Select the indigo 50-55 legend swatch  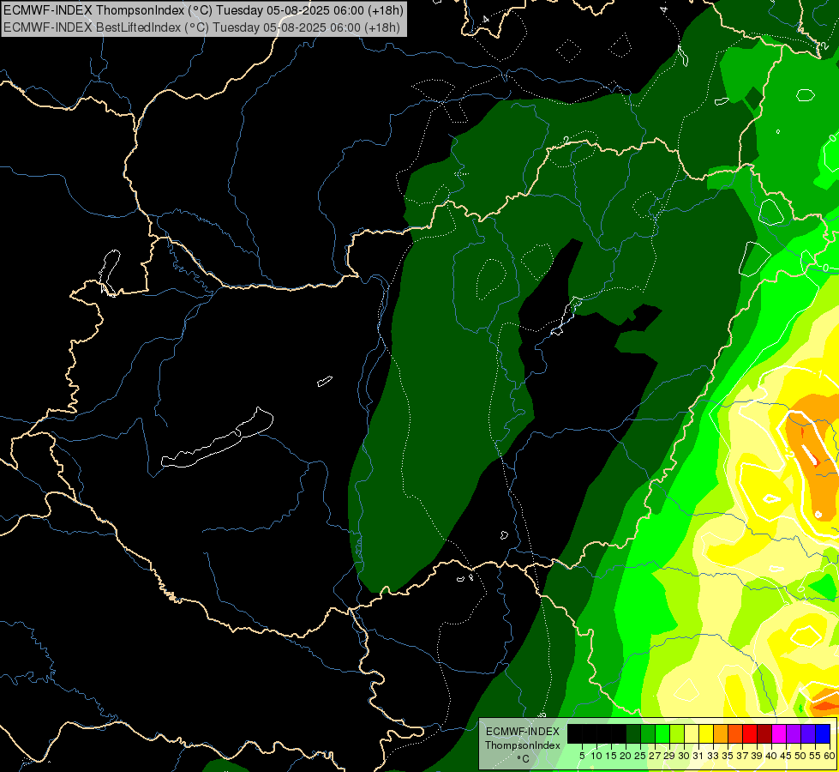pos(808,733)
